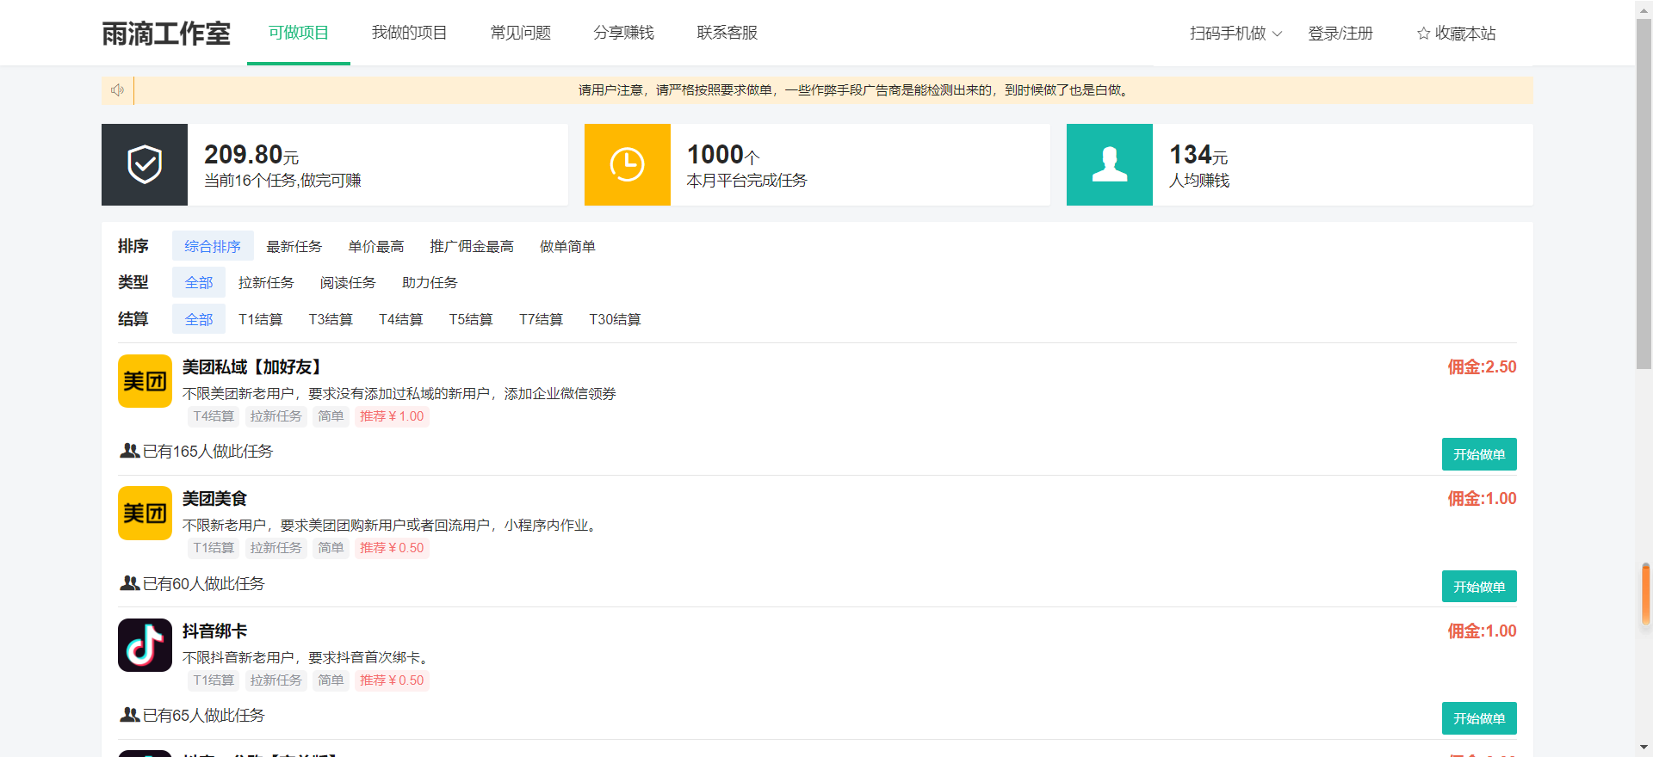
Task: Sort by 最新任务
Action: [x=294, y=246]
